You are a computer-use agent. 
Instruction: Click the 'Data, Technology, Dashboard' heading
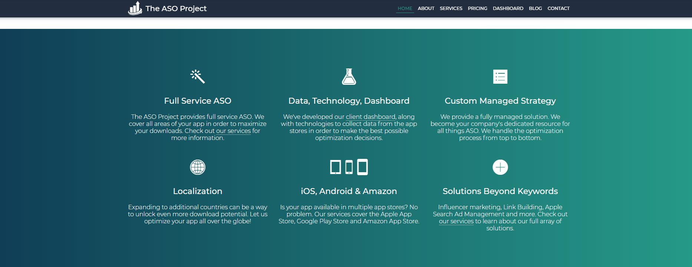349,101
